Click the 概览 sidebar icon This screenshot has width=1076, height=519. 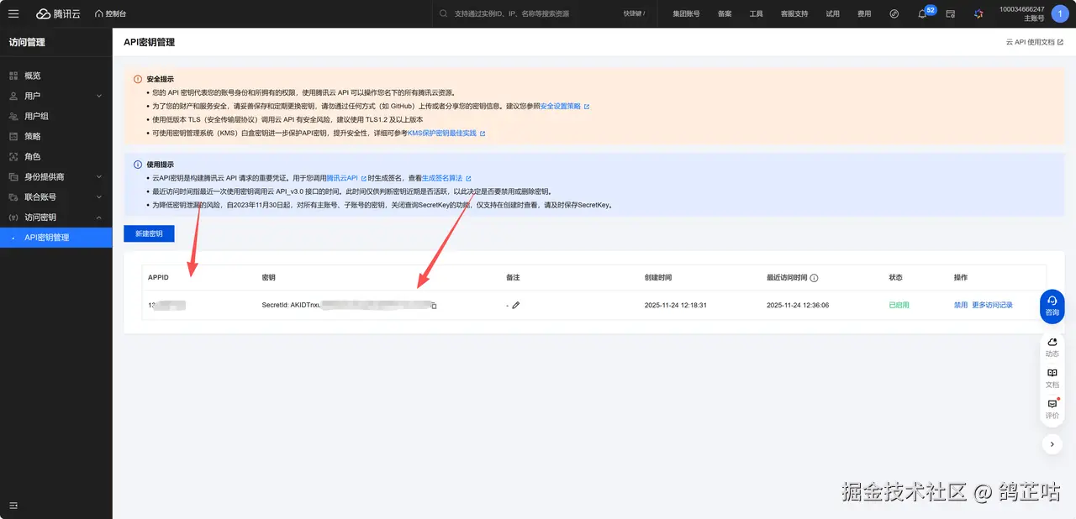(x=13, y=76)
